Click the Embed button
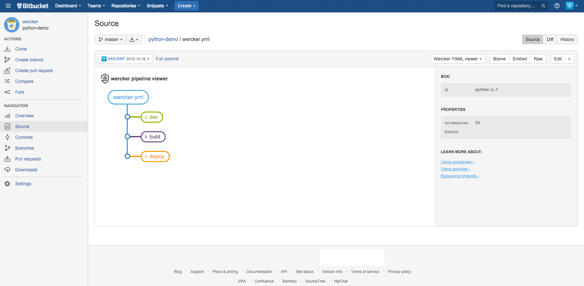This screenshot has height=286, width=584. pyautogui.click(x=520, y=59)
